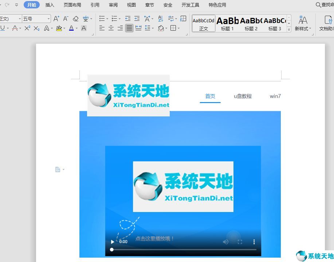Apply superscript formatting
The image size is (334, 262).
coord(27,28)
